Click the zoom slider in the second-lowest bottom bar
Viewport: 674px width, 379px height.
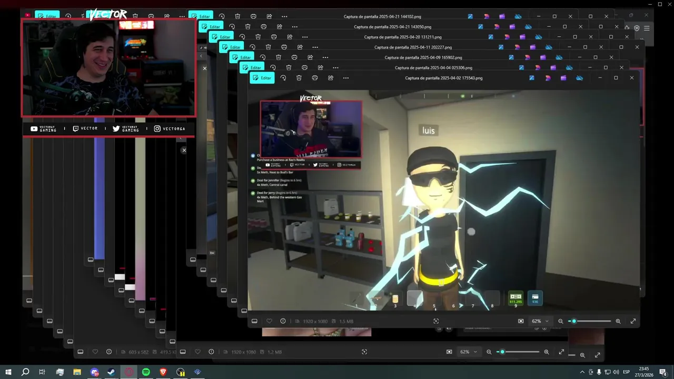(518, 352)
